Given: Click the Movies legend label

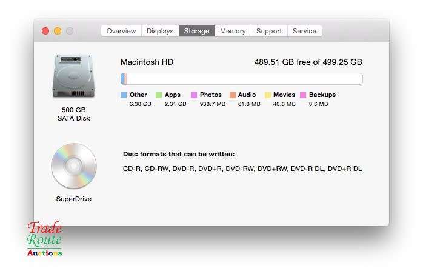Looking at the screenshot, I should click(284, 95).
